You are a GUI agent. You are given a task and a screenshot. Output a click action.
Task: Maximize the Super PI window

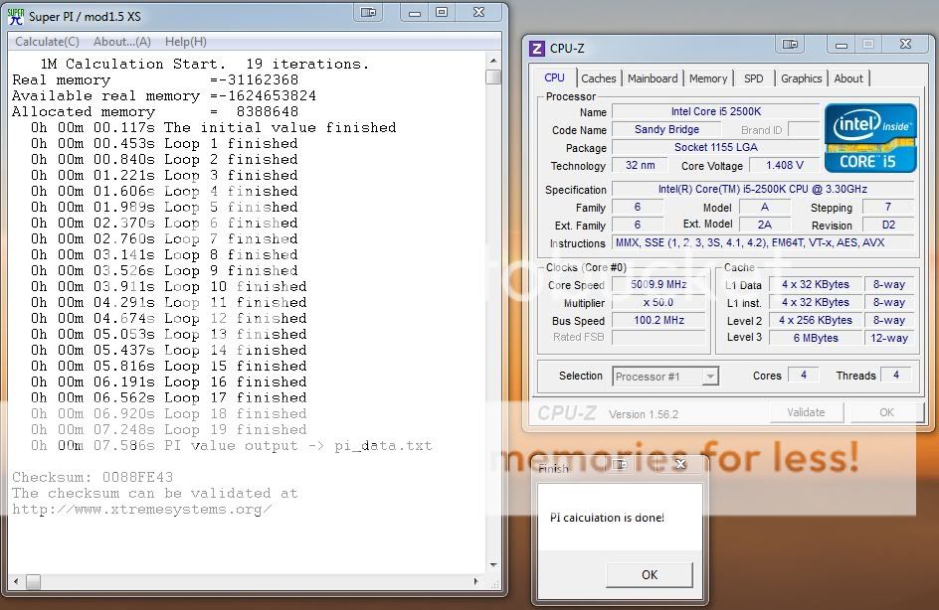pyautogui.click(x=442, y=13)
